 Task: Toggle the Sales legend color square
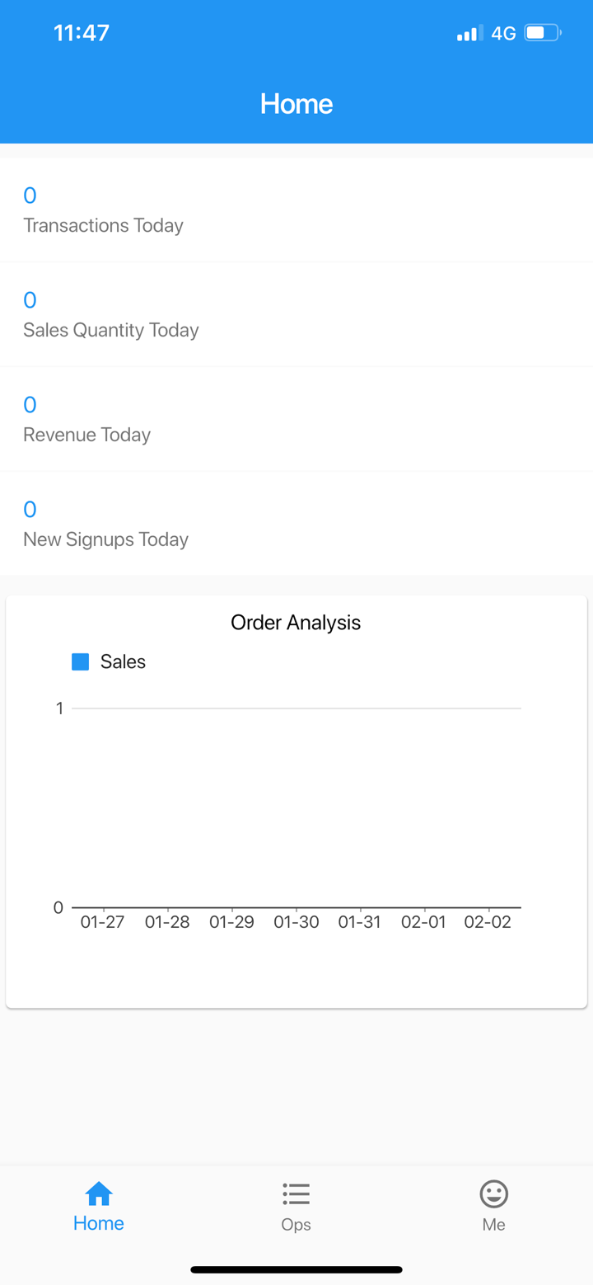pyautogui.click(x=81, y=661)
